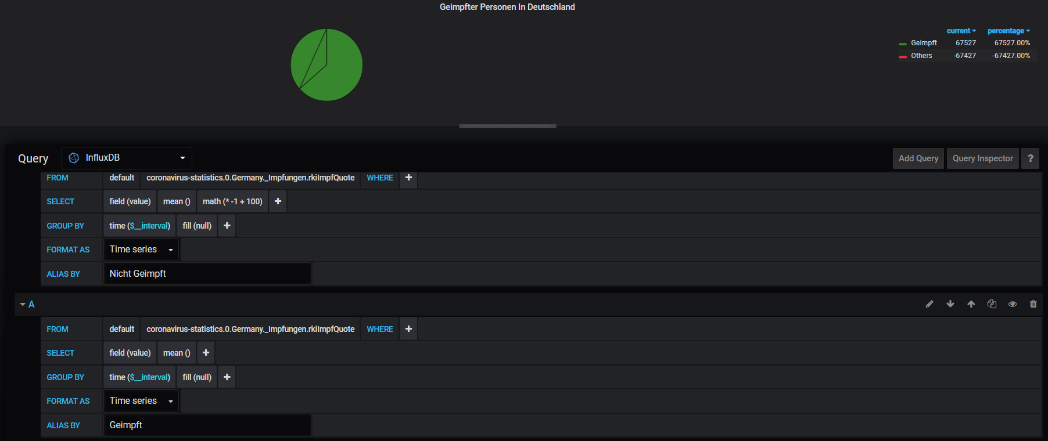Open FORMAT AS dropdown of Nicht Geimpft query
Screen dimensions: 1048x441
141,250
